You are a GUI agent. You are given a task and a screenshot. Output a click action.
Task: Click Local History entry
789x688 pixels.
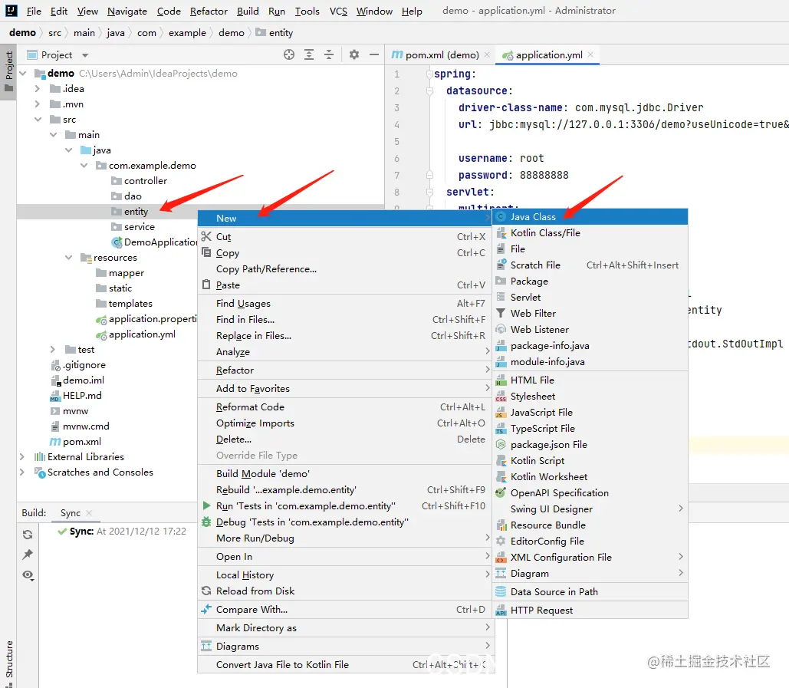coord(345,574)
